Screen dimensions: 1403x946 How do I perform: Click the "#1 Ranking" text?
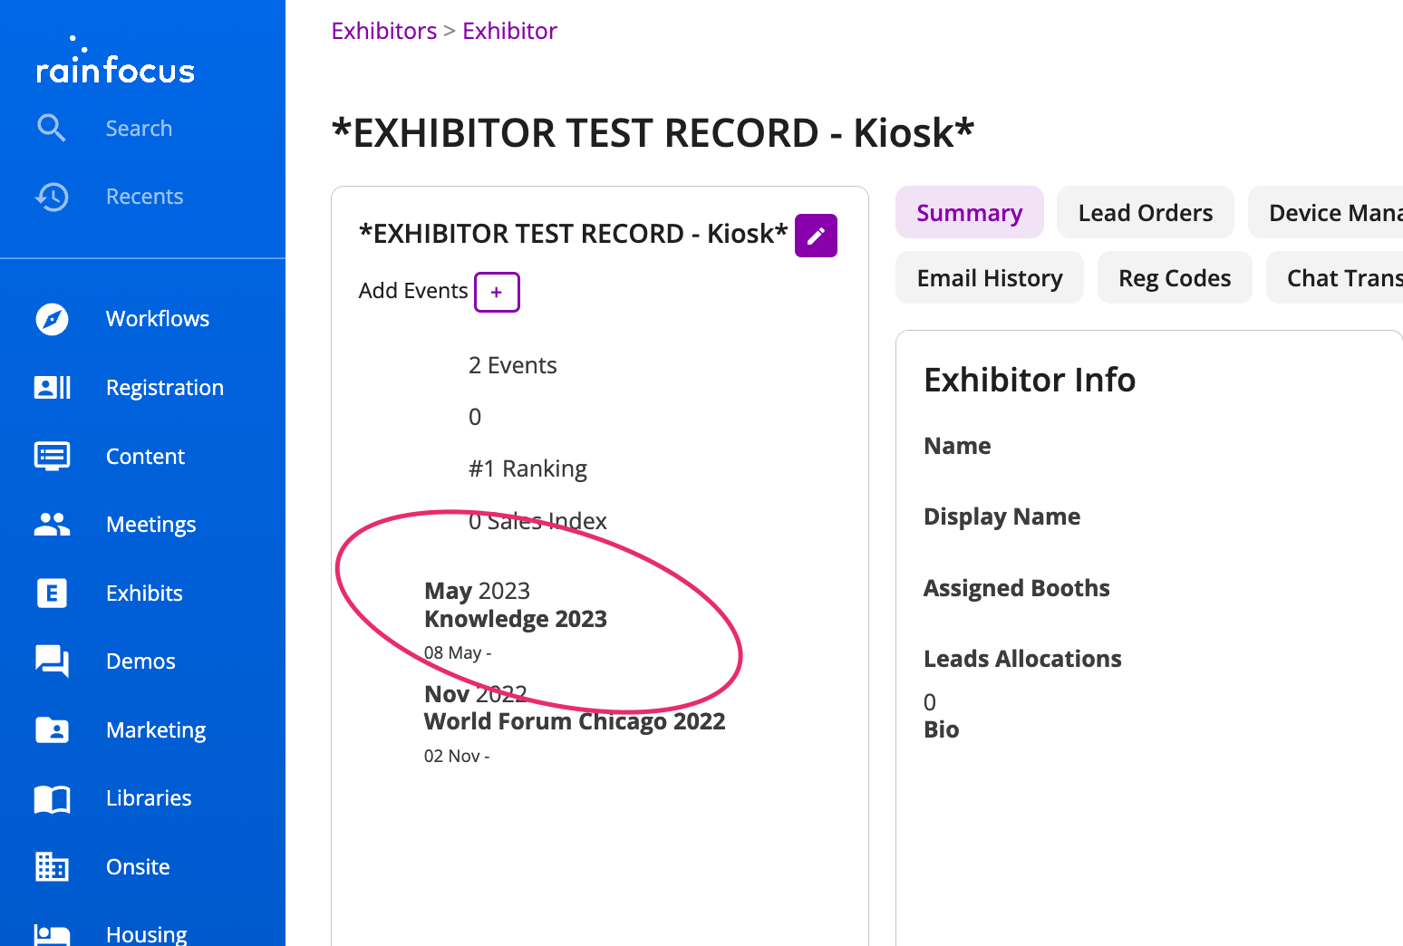pos(527,468)
